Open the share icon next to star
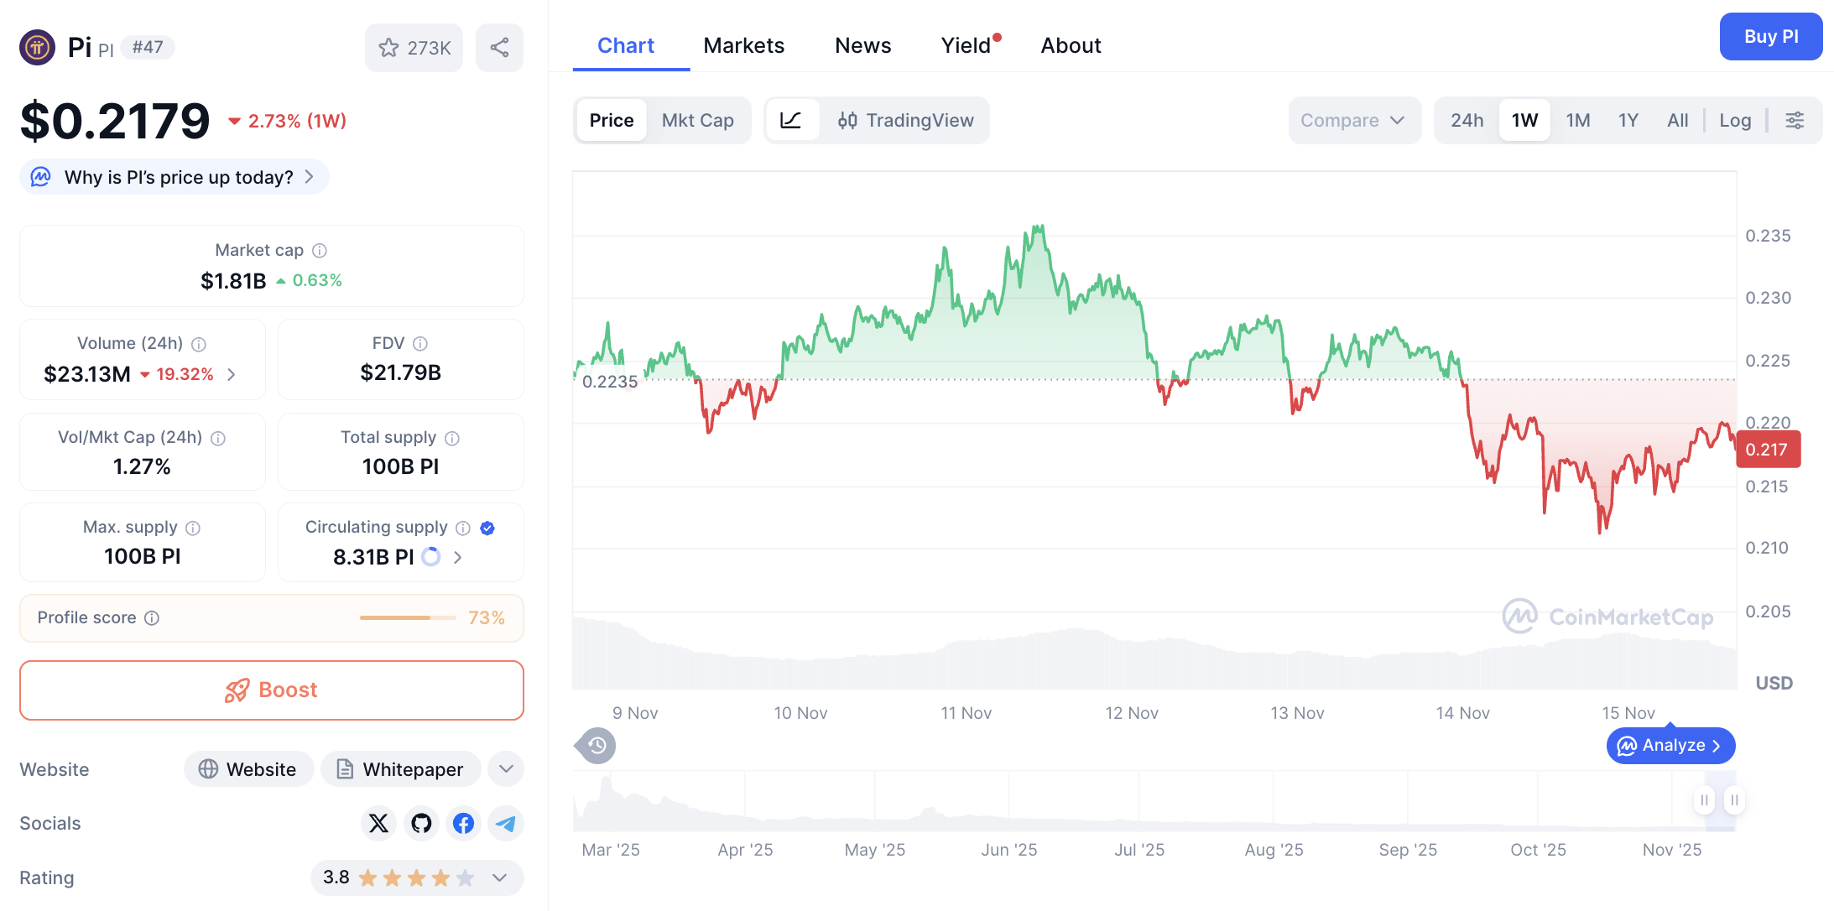Image resolution: width=1834 pixels, height=911 pixels. [499, 48]
